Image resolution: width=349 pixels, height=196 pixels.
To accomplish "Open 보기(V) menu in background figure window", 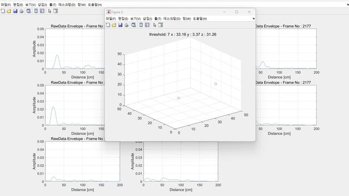I will tap(31, 5).
